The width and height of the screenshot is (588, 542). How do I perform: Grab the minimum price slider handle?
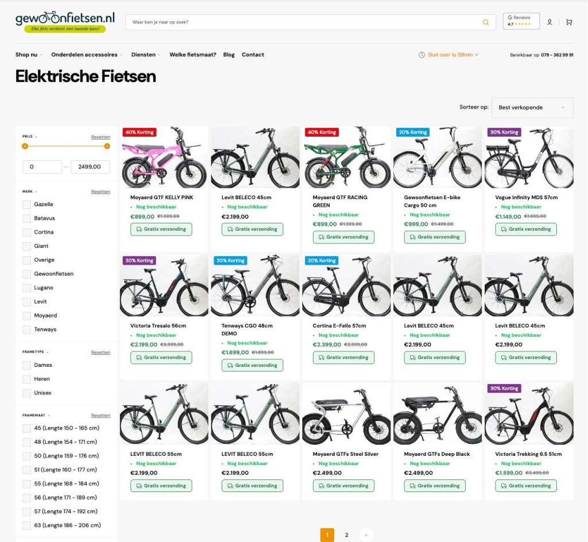click(x=25, y=146)
